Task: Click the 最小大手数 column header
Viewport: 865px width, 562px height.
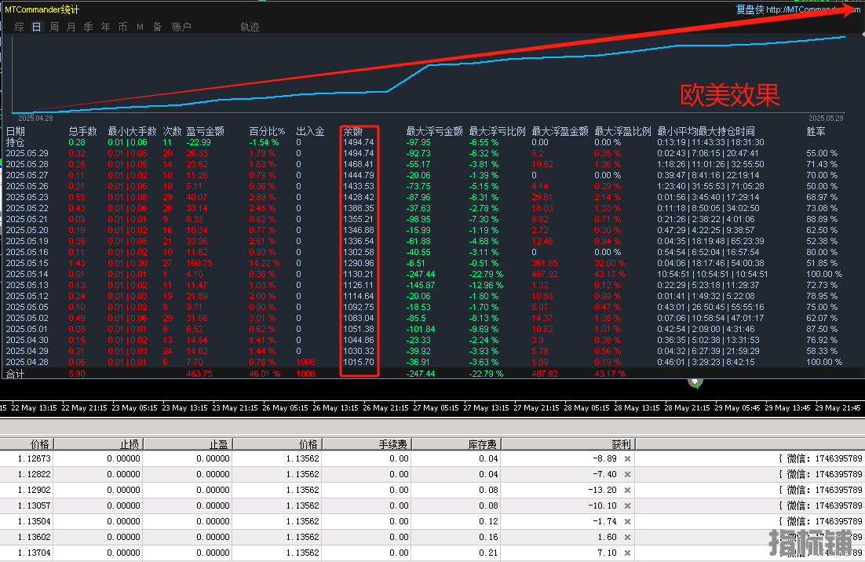Action: click(133, 131)
